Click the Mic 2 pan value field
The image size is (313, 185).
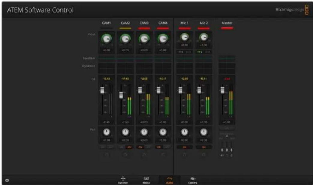click(203, 140)
